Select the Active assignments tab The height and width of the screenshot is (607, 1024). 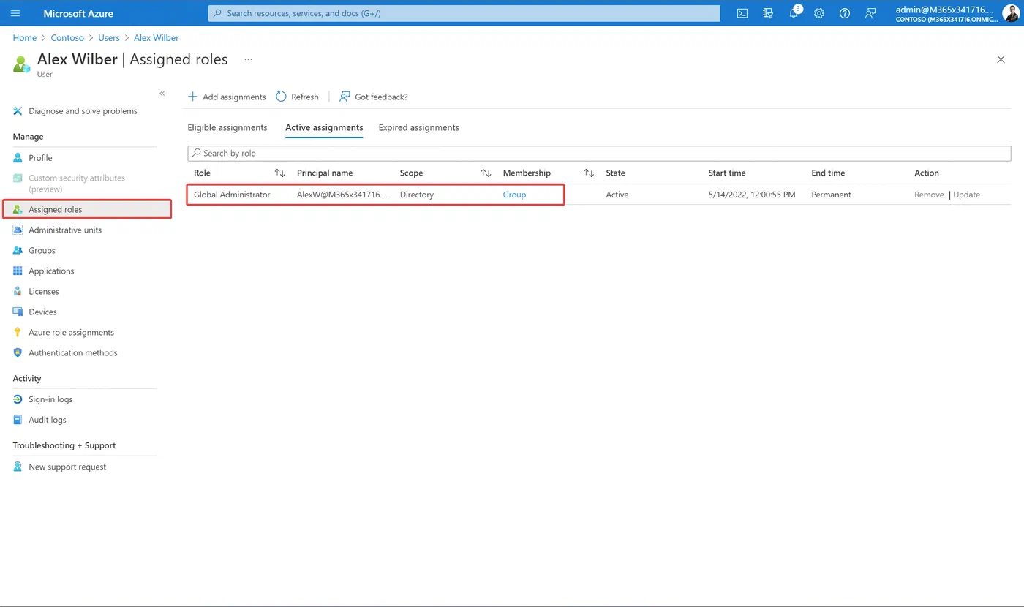324,127
